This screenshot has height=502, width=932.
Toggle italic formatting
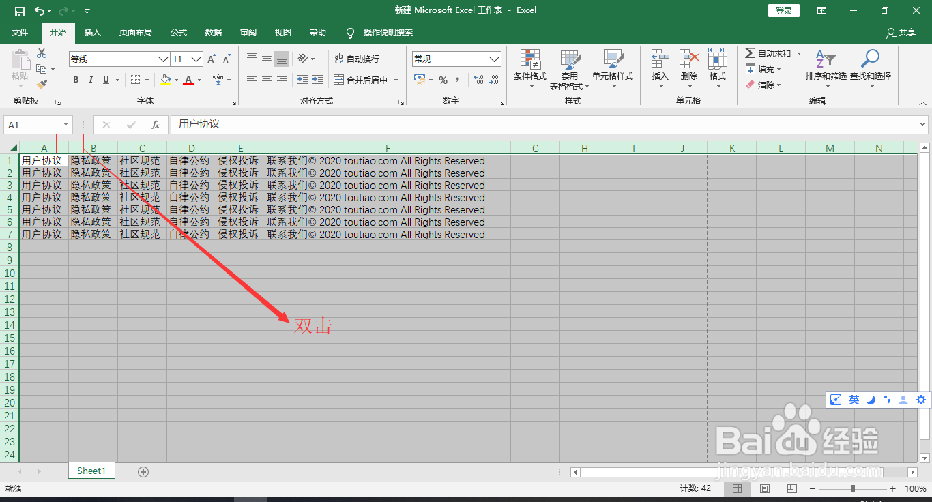[91, 80]
